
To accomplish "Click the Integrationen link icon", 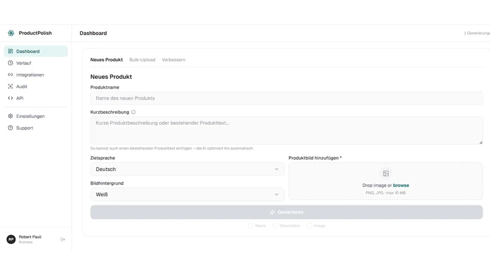I will click(10, 75).
